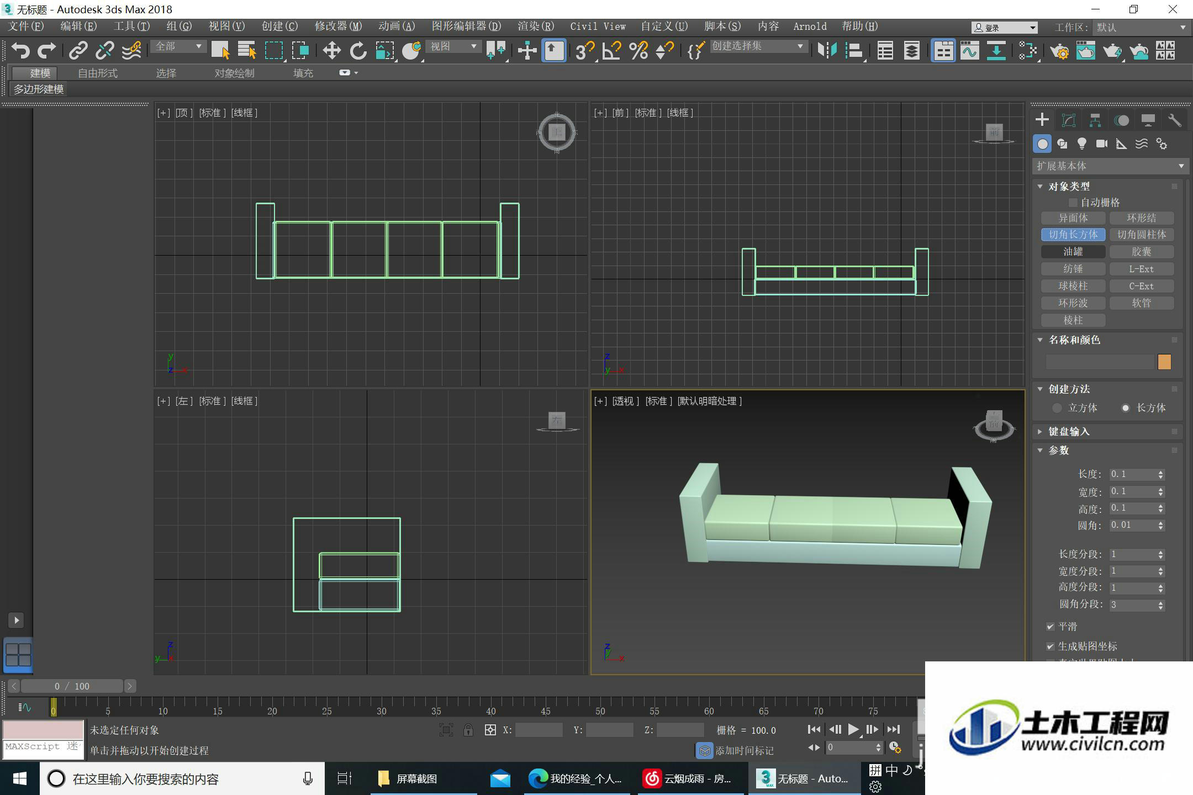Viewport: 1193px width, 795px height.
Task: Open the 文件(F) menu
Action: (25, 26)
